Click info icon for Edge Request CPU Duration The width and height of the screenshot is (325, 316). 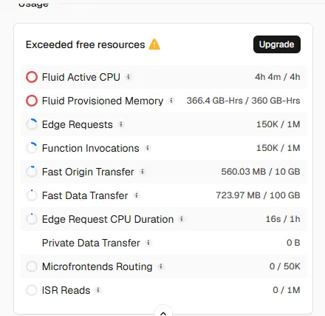click(x=182, y=219)
